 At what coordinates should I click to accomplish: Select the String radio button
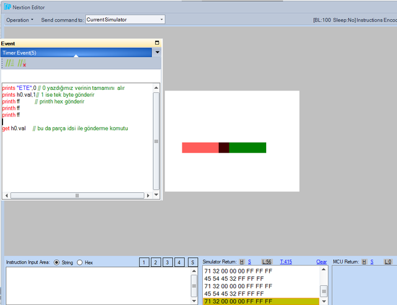[x=56, y=262]
